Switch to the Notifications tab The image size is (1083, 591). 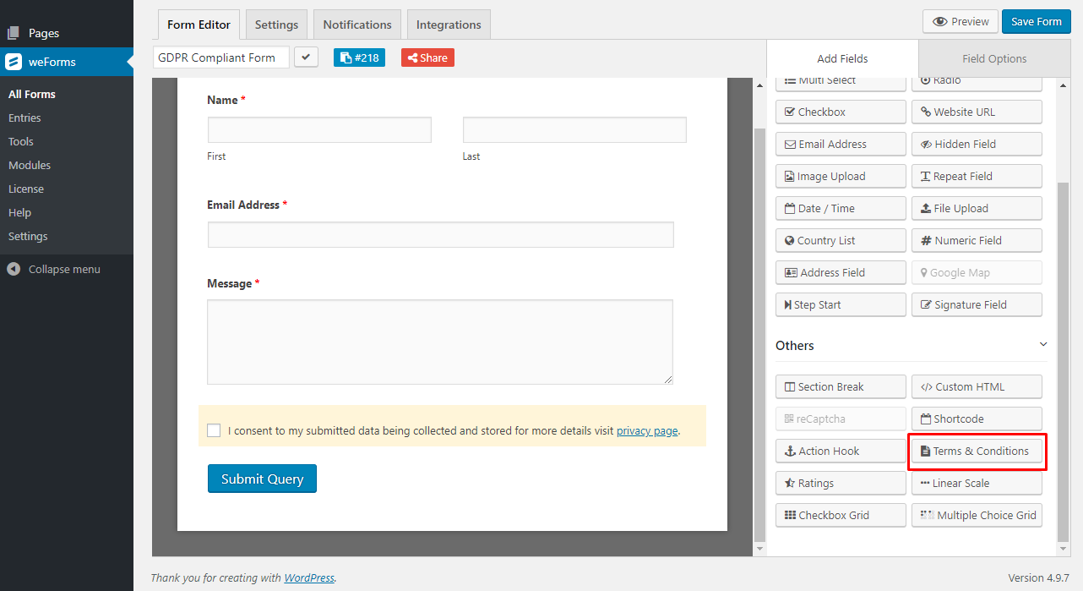(357, 25)
